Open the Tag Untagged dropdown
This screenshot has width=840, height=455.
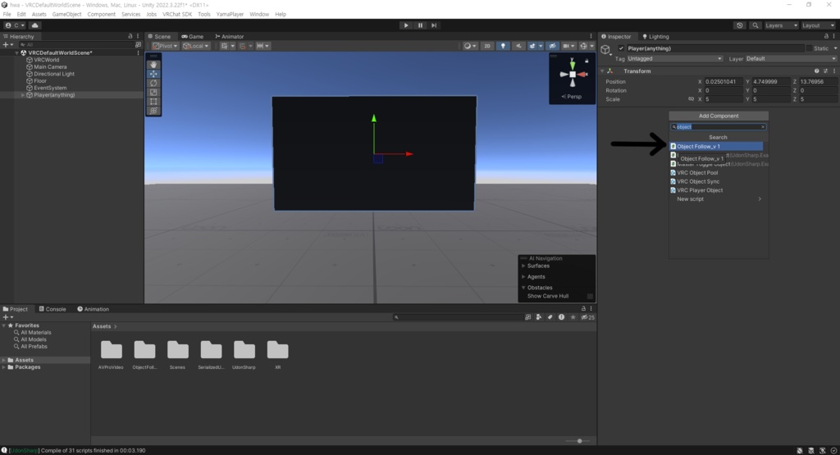pos(674,59)
